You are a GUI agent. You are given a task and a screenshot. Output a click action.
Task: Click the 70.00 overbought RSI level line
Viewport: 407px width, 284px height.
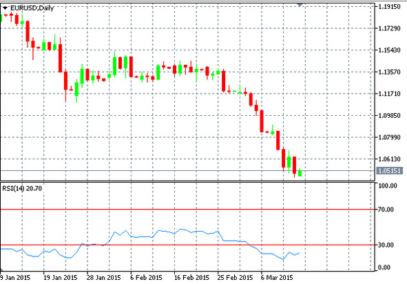(187, 210)
